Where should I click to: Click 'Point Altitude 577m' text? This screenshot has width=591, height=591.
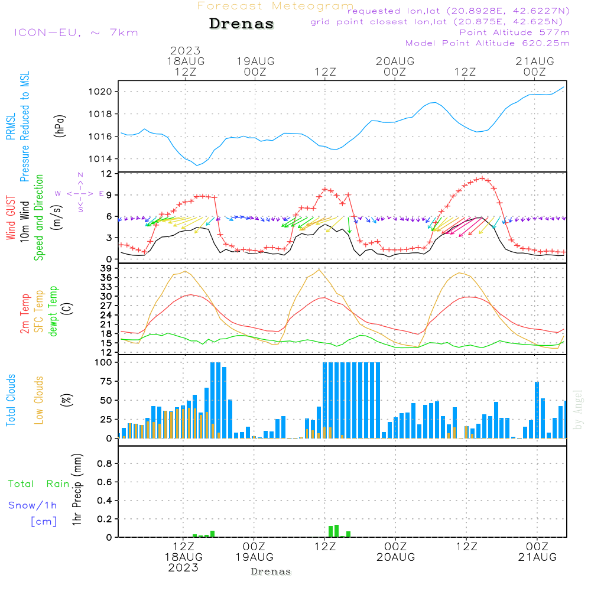click(x=515, y=33)
